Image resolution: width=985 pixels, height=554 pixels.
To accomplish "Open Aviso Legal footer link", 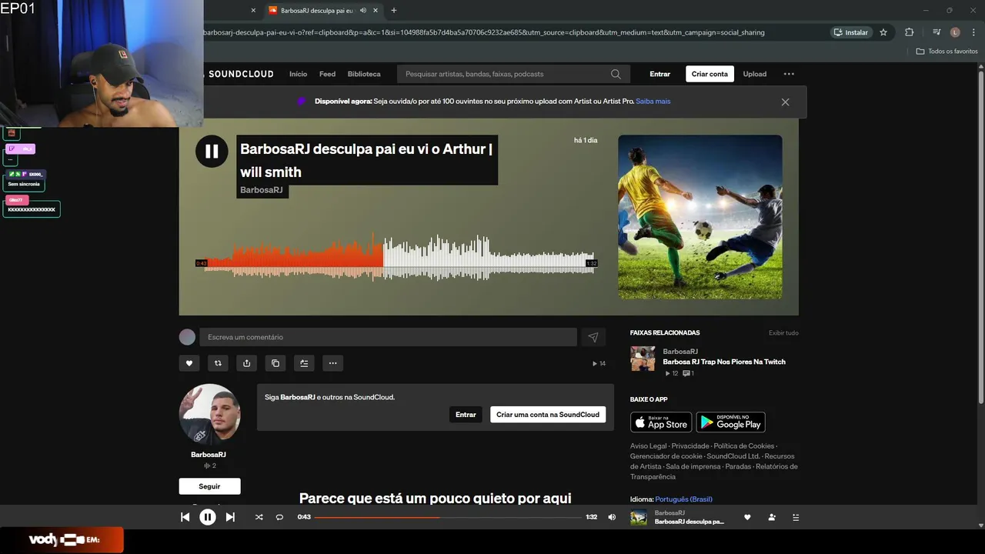I will pos(649,446).
